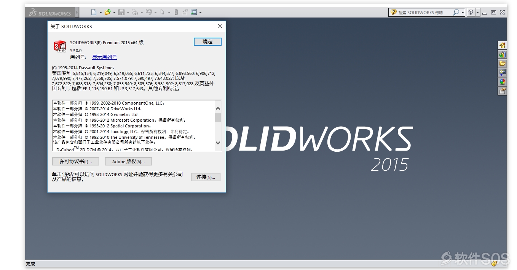Expand the Options dropdown arrow
Viewport: 517px width, 270px height.
click(x=200, y=13)
